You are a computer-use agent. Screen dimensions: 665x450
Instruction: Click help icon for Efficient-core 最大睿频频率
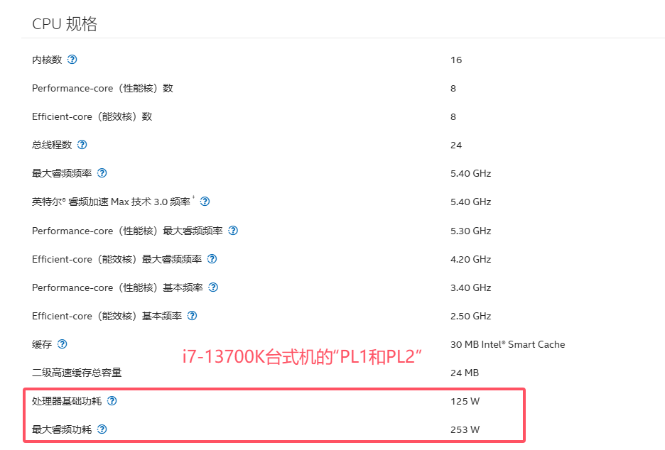[212, 259]
